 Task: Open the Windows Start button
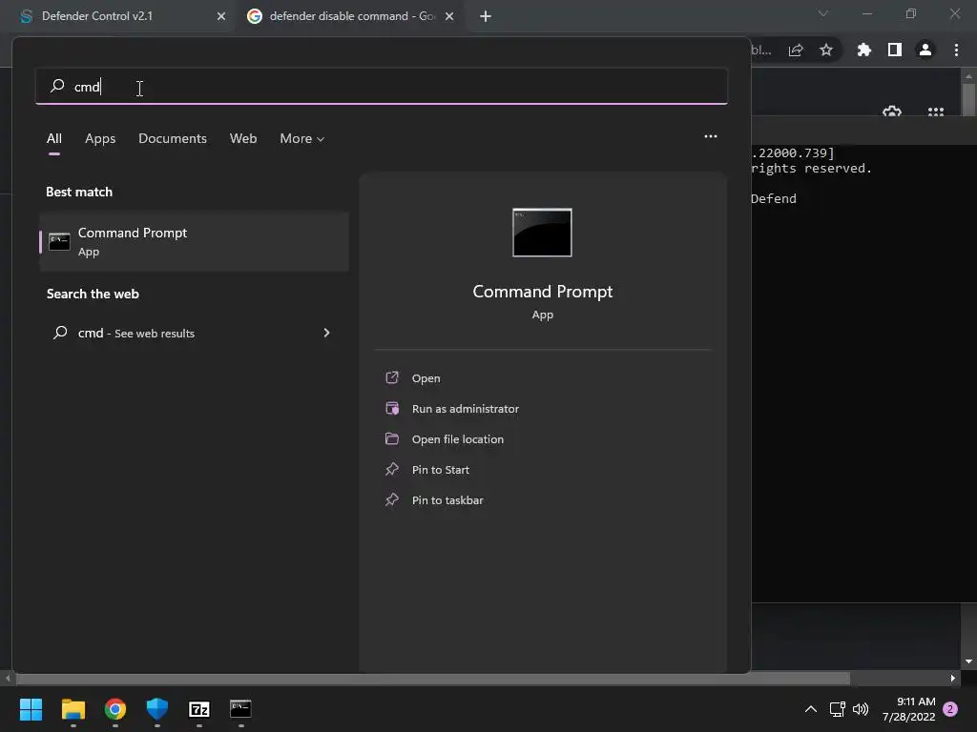pyautogui.click(x=31, y=709)
